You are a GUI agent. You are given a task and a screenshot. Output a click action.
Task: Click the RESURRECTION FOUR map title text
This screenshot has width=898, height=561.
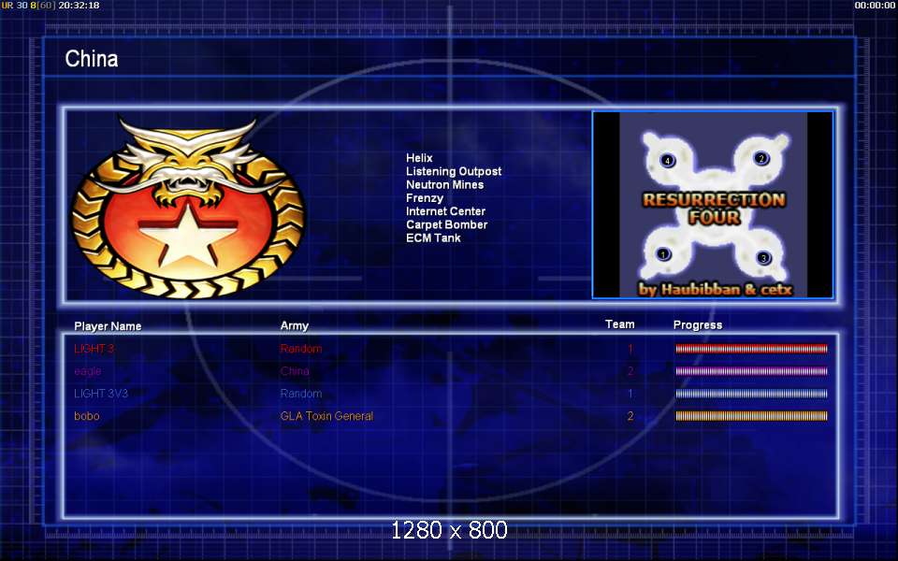click(714, 209)
